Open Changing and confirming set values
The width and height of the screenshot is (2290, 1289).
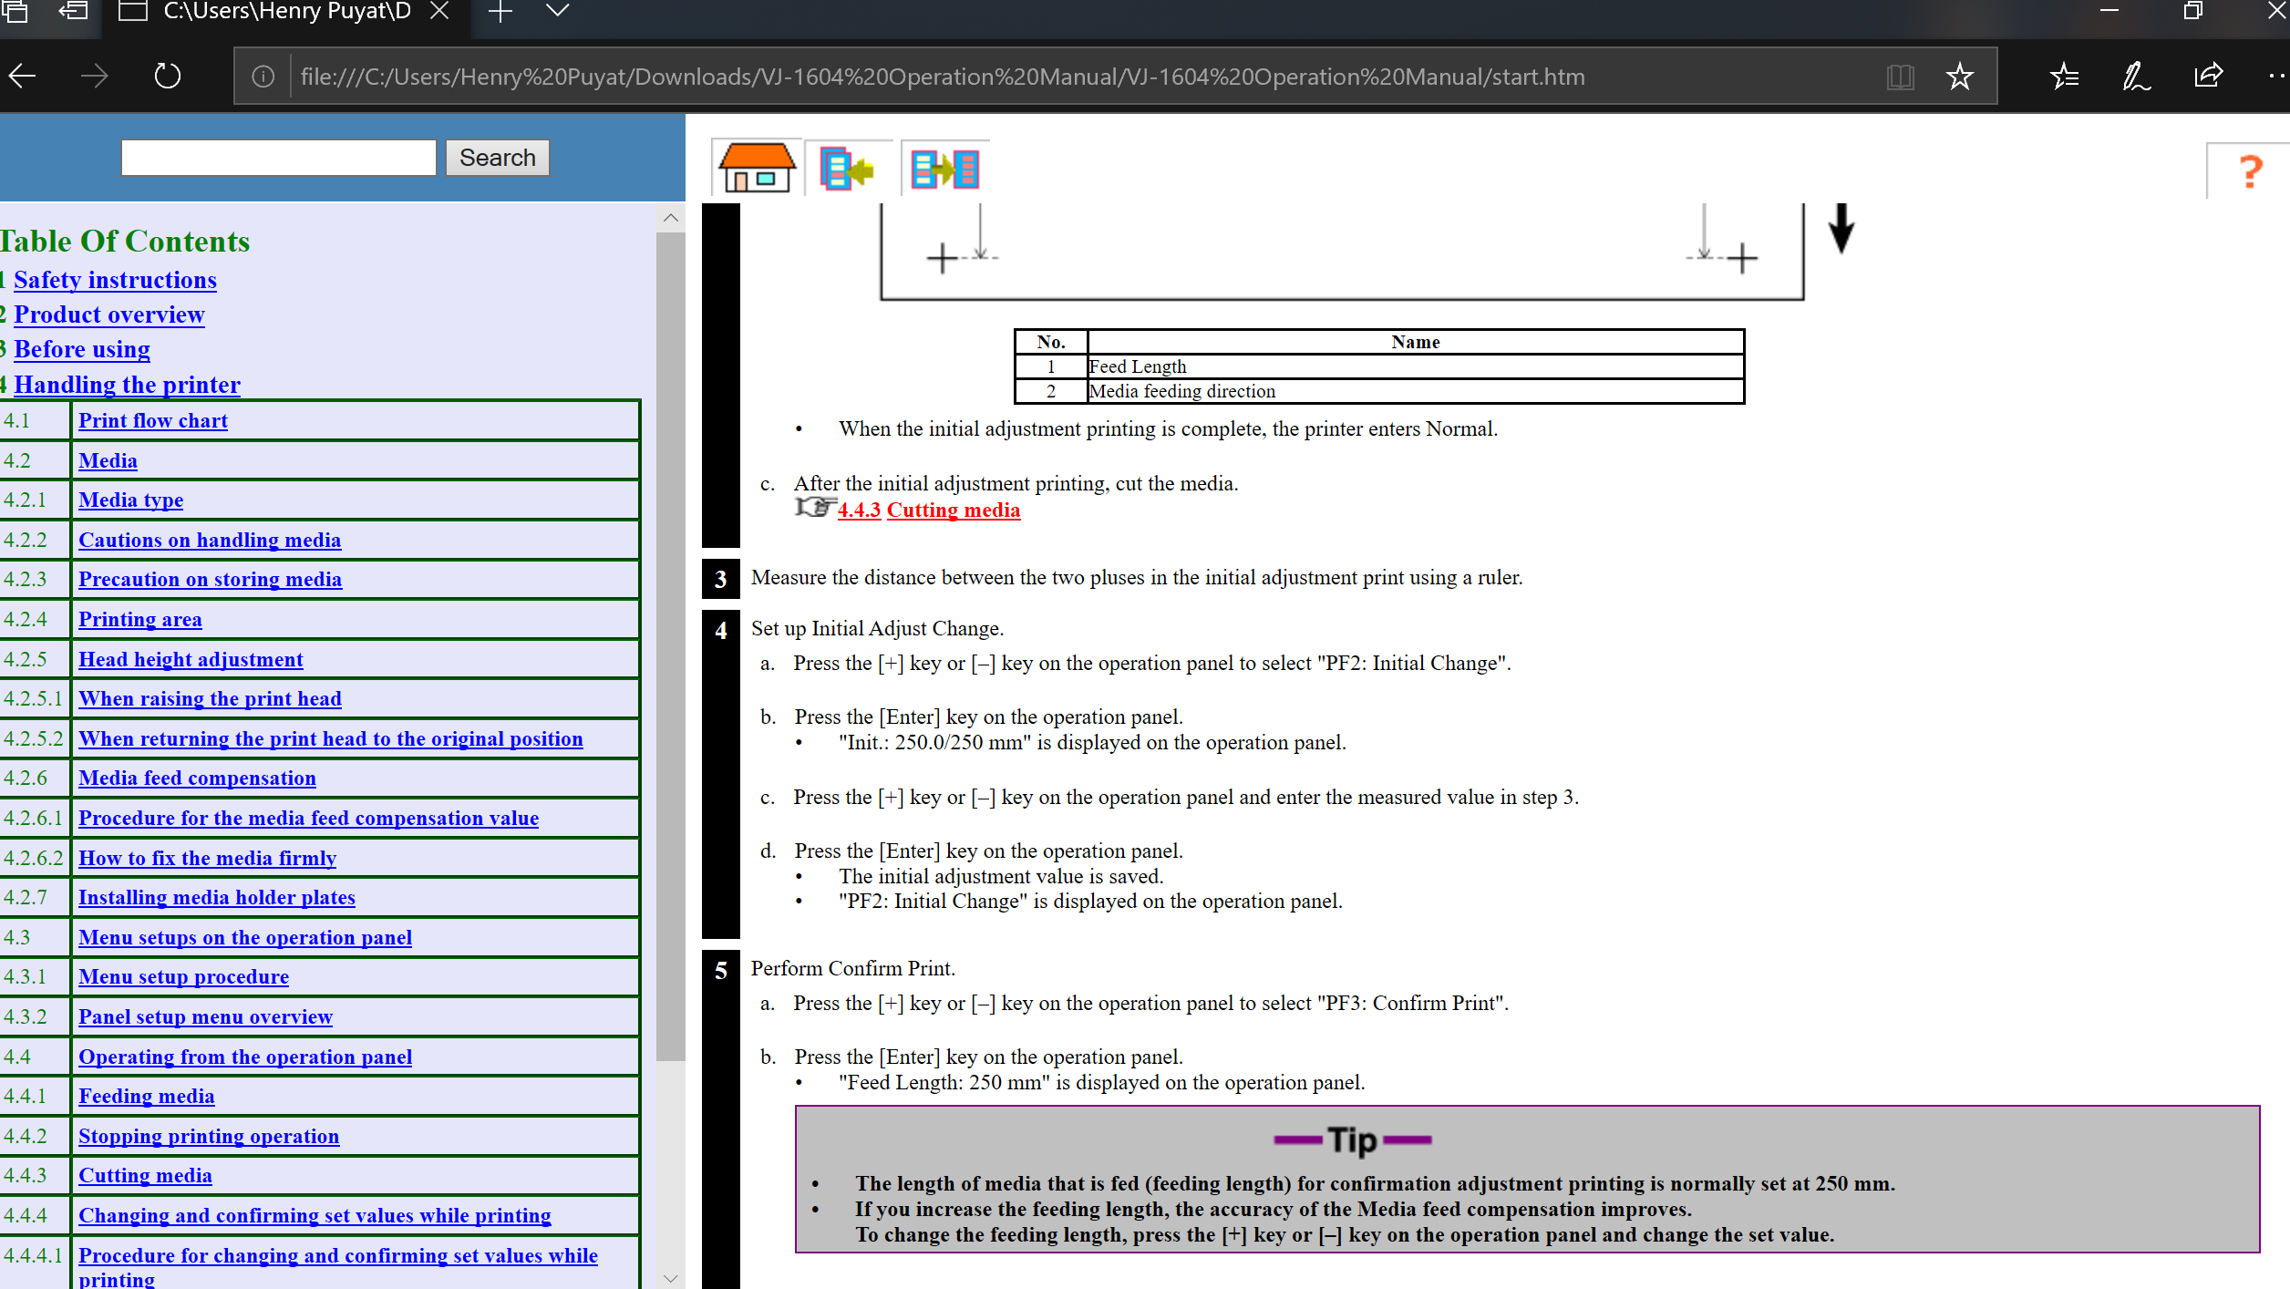click(x=315, y=1216)
